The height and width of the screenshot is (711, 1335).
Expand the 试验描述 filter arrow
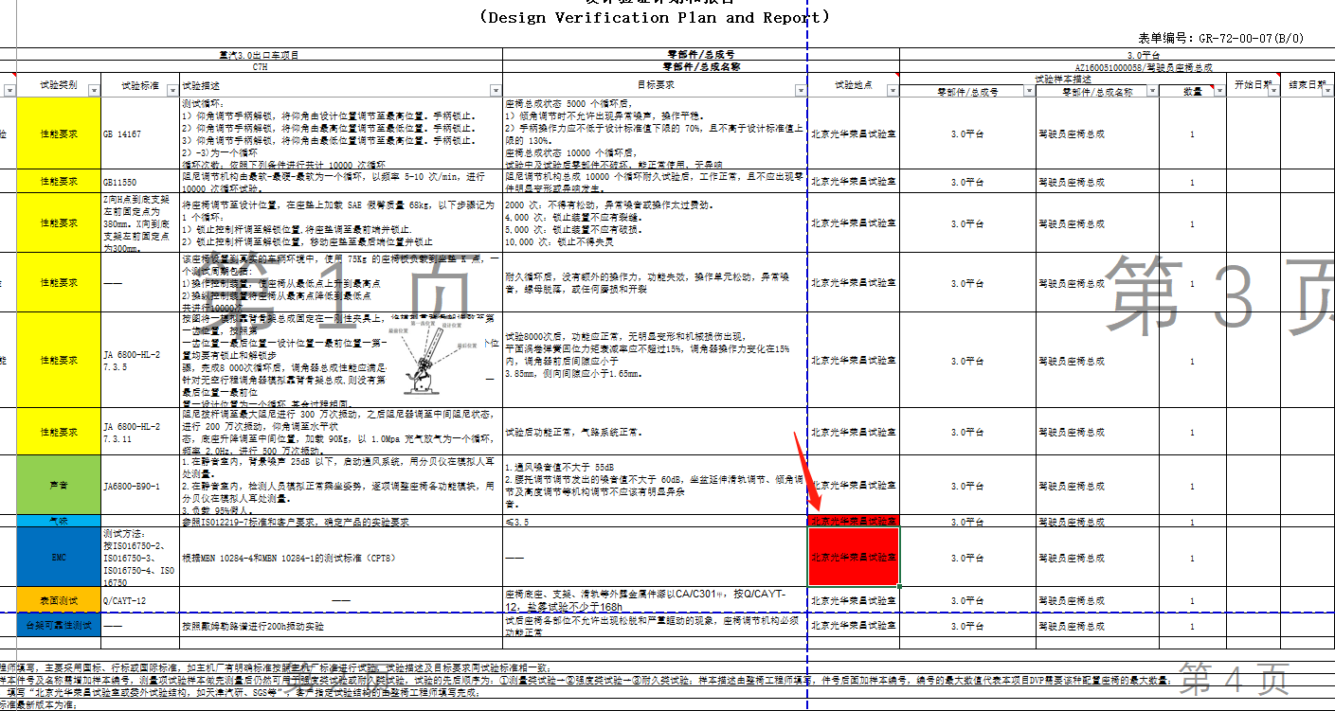click(x=496, y=91)
